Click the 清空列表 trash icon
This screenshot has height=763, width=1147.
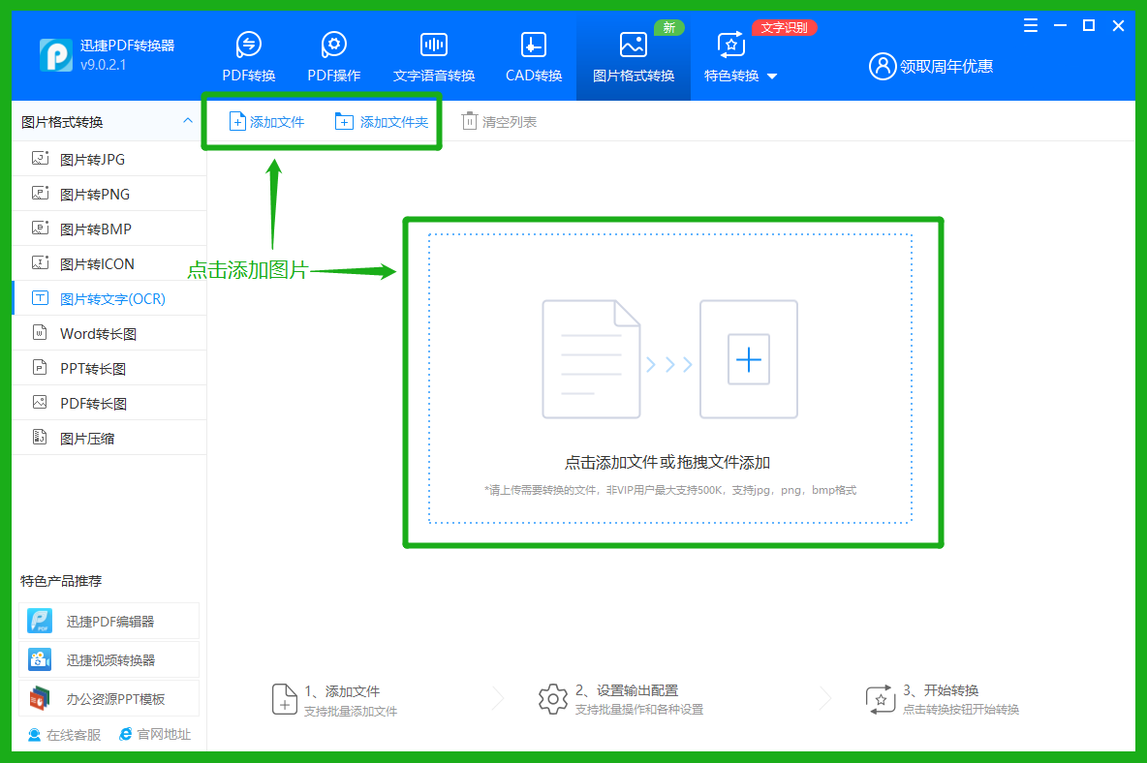point(469,121)
